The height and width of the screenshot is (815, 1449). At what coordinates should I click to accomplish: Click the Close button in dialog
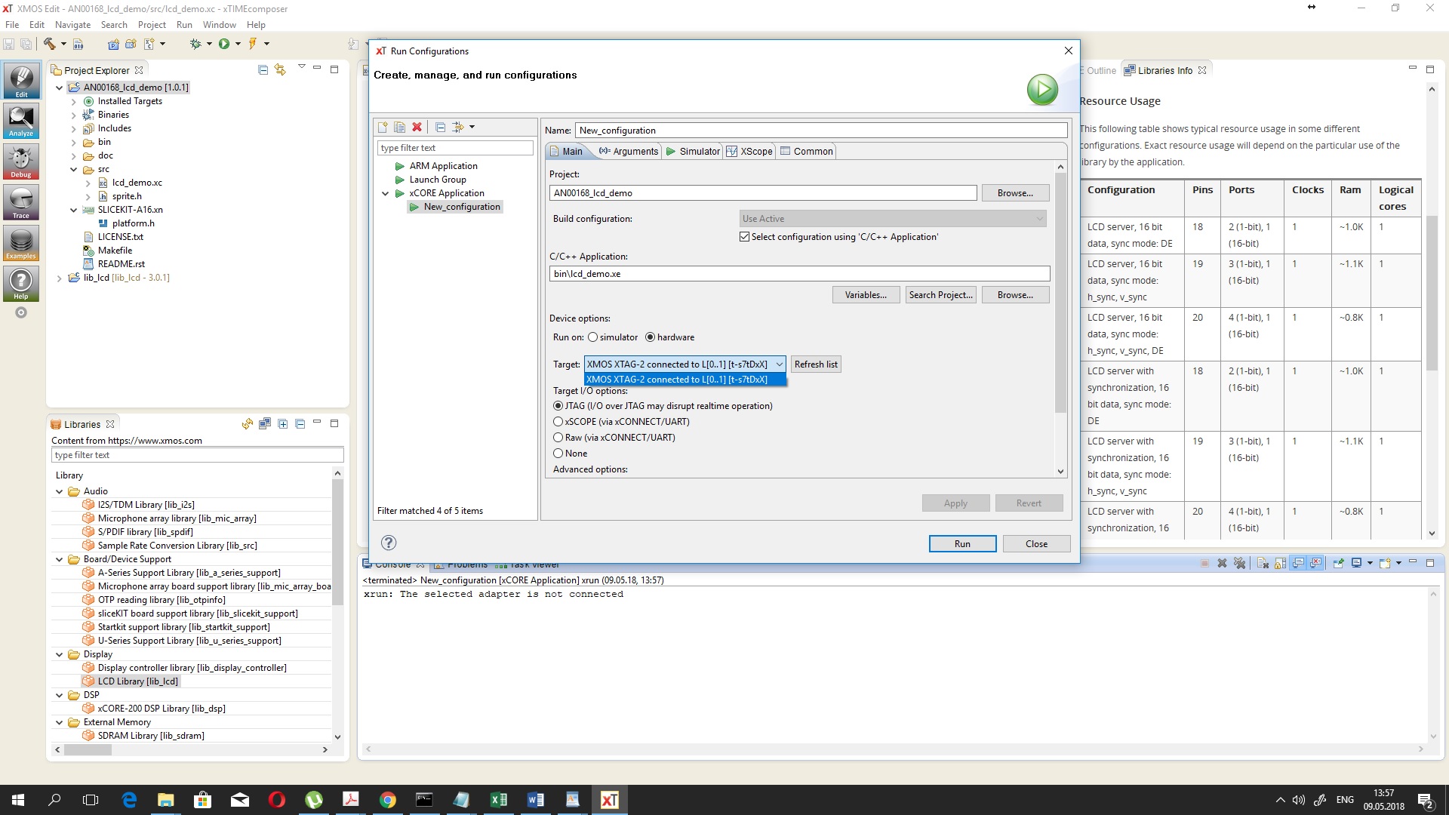pyautogui.click(x=1036, y=543)
